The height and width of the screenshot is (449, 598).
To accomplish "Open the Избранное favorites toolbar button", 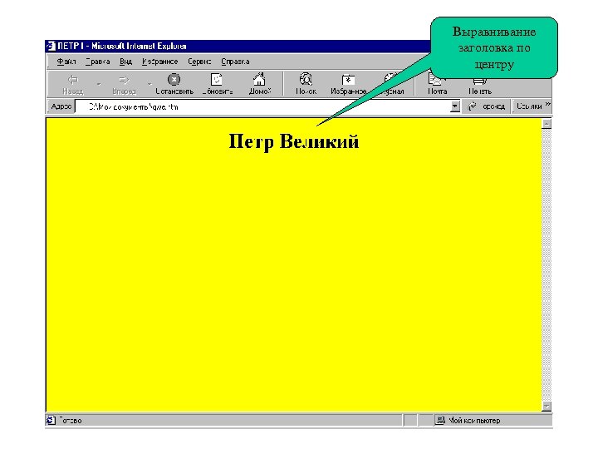I will (348, 84).
